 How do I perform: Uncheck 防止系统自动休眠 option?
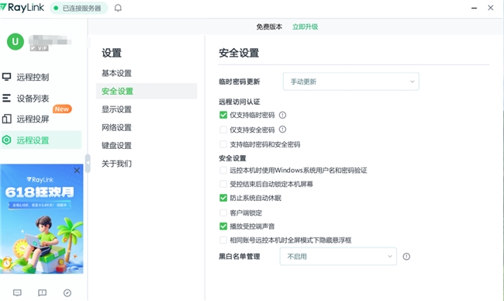[x=223, y=198]
